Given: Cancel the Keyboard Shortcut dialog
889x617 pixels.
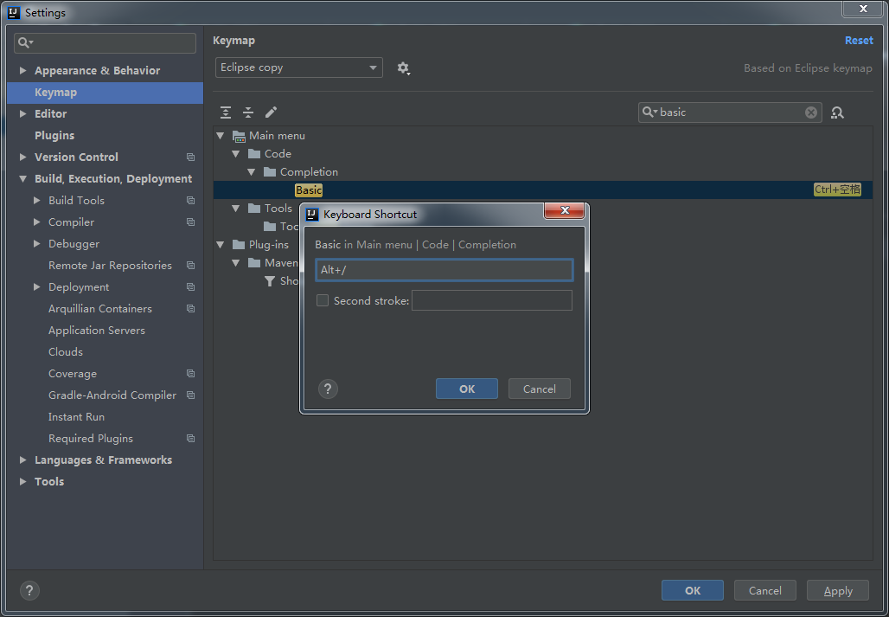Looking at the screenshot, I should pos(539,389).
